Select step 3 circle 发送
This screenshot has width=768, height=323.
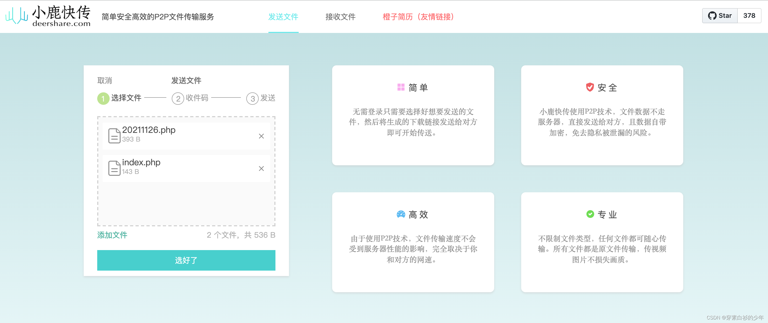coord(252,98)
